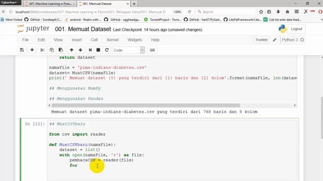Click the right arrow of horizontal scrollbar
Screen dimensions: 323x181
295,105
